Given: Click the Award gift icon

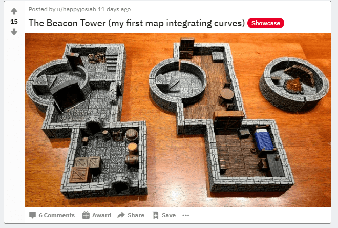Looking at the screenshot, I should pos(86,215).
